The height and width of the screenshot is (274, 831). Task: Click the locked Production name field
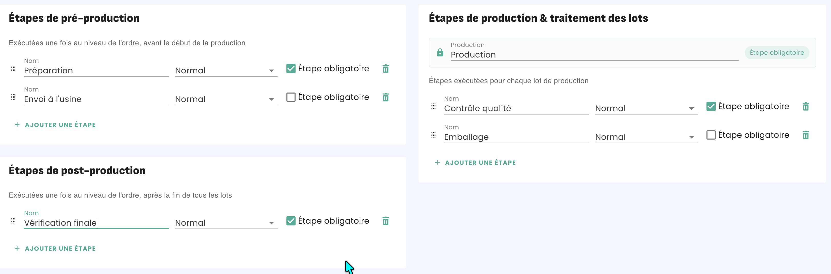(594, 55)
